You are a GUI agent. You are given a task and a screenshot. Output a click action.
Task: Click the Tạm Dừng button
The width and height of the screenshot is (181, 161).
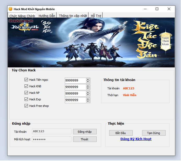pos(154,133)
